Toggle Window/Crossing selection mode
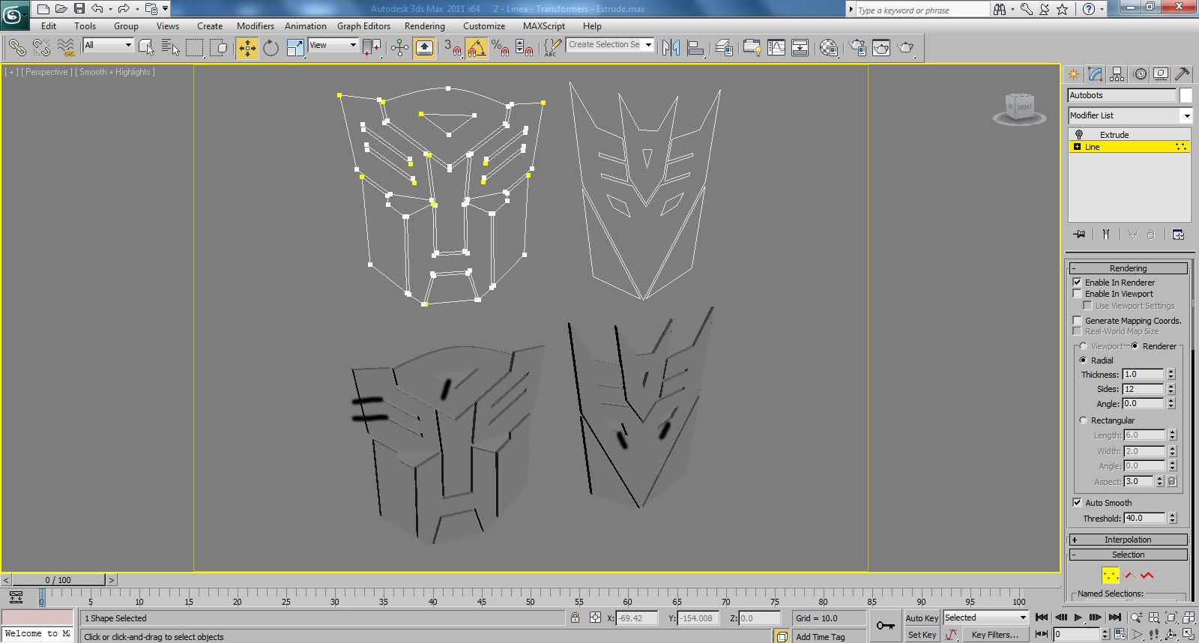The image size is (1199, 643). (x=219, y=48)
